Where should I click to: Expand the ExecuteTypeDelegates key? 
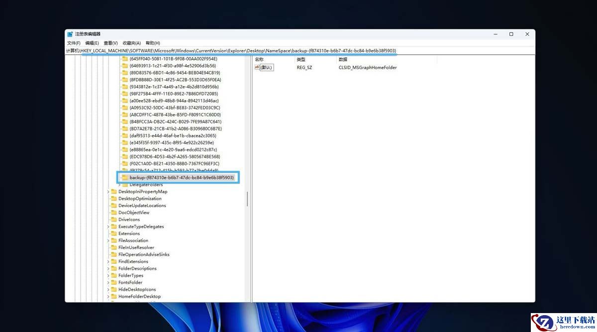[108, 226]
